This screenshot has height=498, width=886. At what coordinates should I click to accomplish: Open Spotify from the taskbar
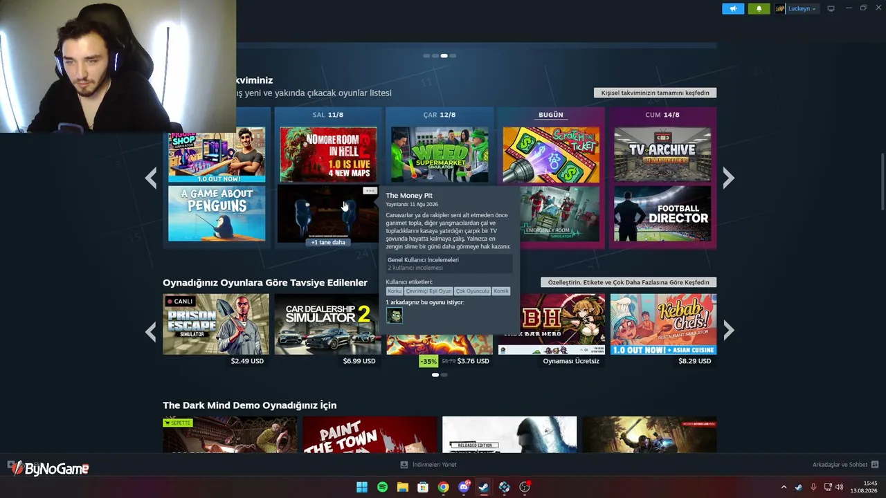pyautogui.click(x=382, y=487)
